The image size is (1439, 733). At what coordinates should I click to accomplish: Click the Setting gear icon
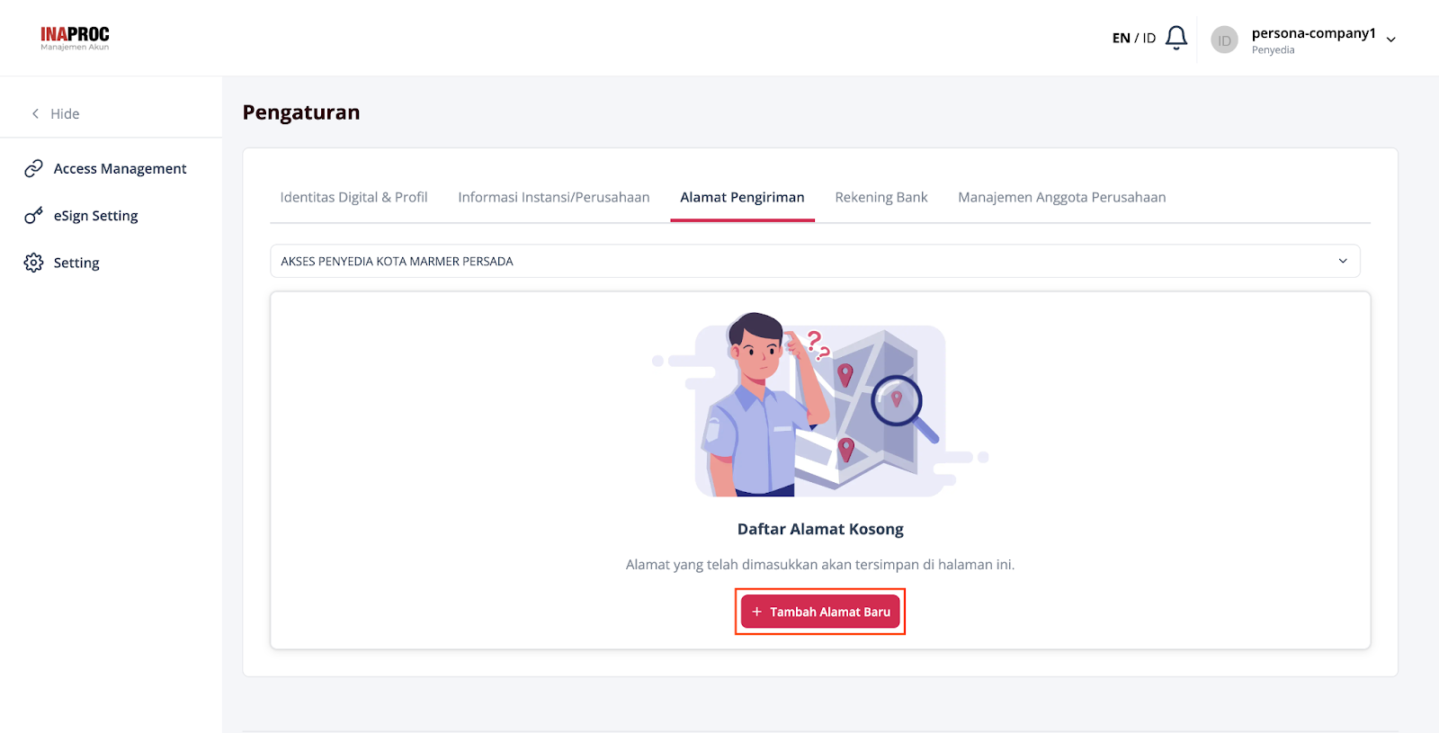point(33,263)
